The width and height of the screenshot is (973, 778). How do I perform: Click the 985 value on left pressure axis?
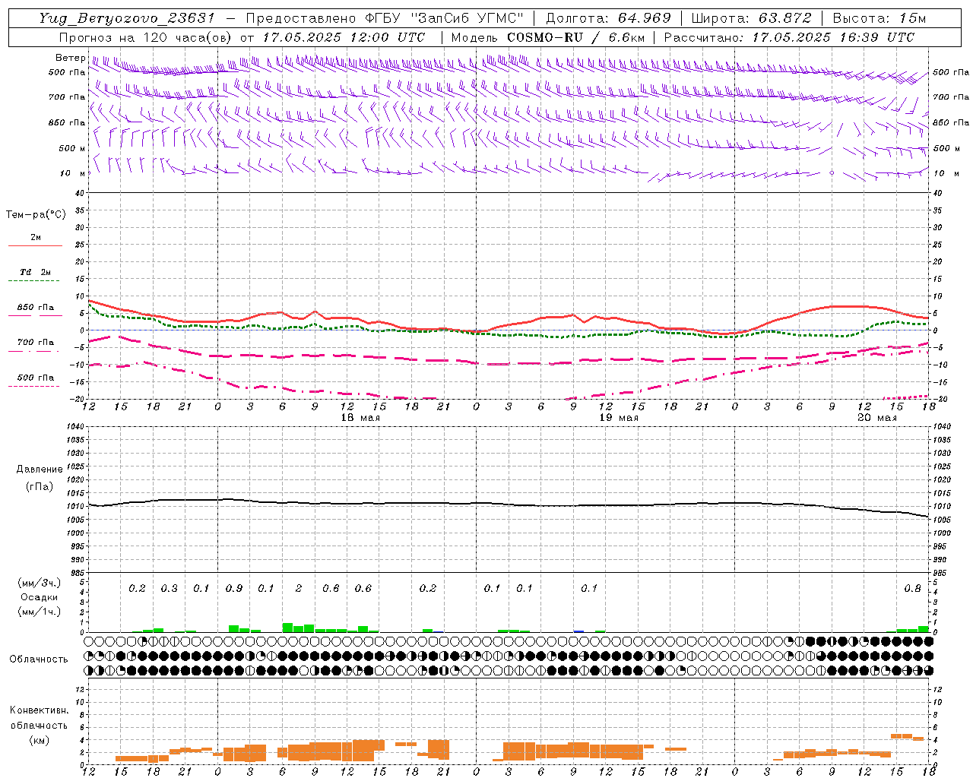[76, 573]
